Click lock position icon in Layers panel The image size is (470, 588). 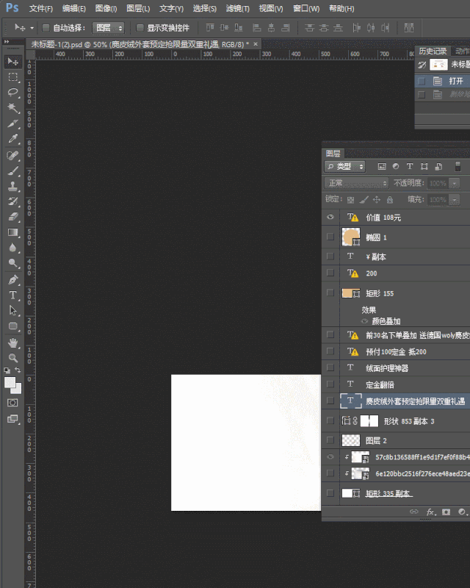click(x=377, y=199)
